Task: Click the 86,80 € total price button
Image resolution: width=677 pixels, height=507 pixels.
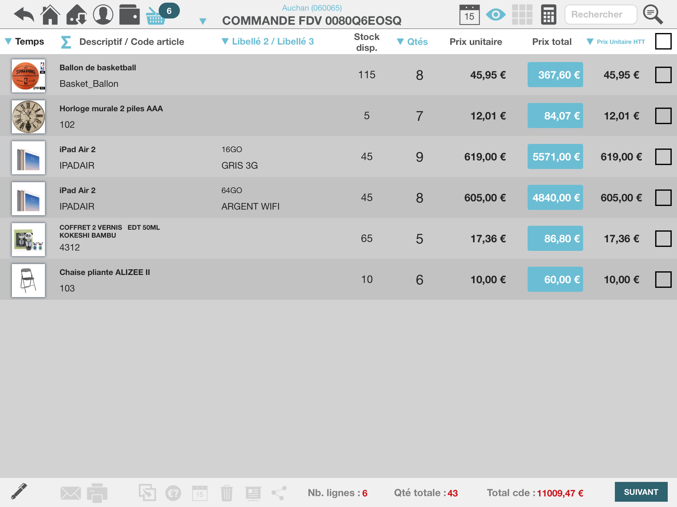Action: pos(555,238)
